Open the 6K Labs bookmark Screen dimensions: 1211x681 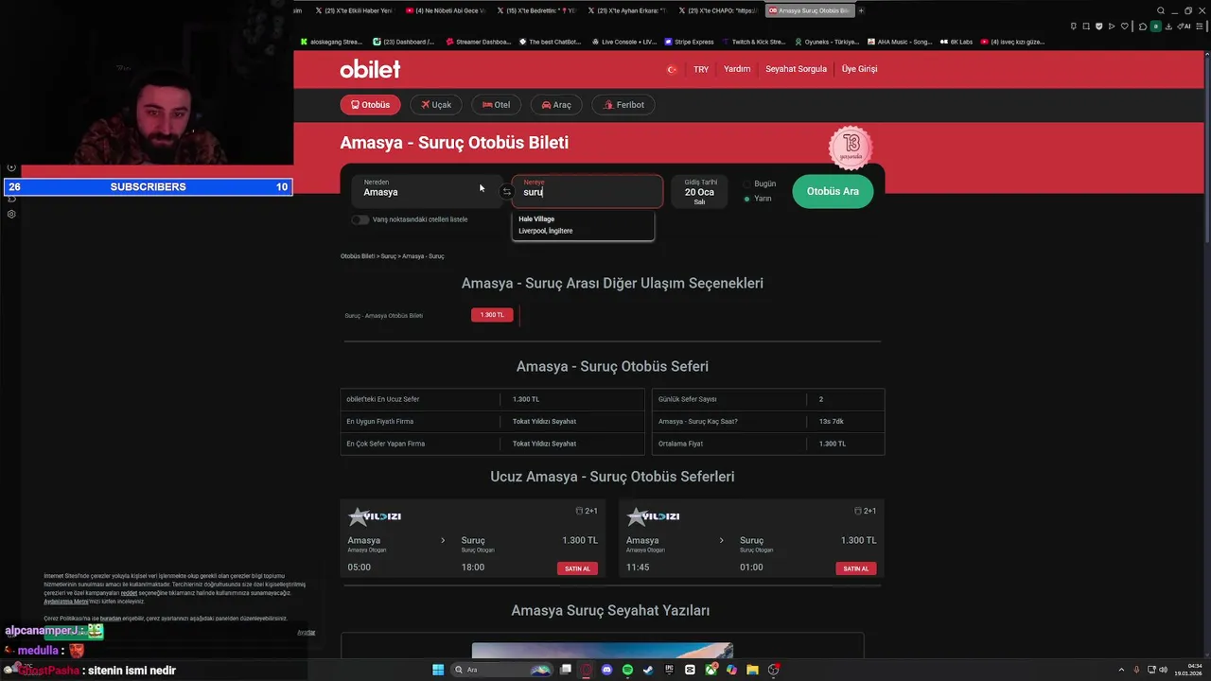coord(957,42)
